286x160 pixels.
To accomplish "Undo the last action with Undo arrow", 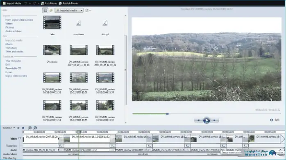I will [x=26, y=3].
